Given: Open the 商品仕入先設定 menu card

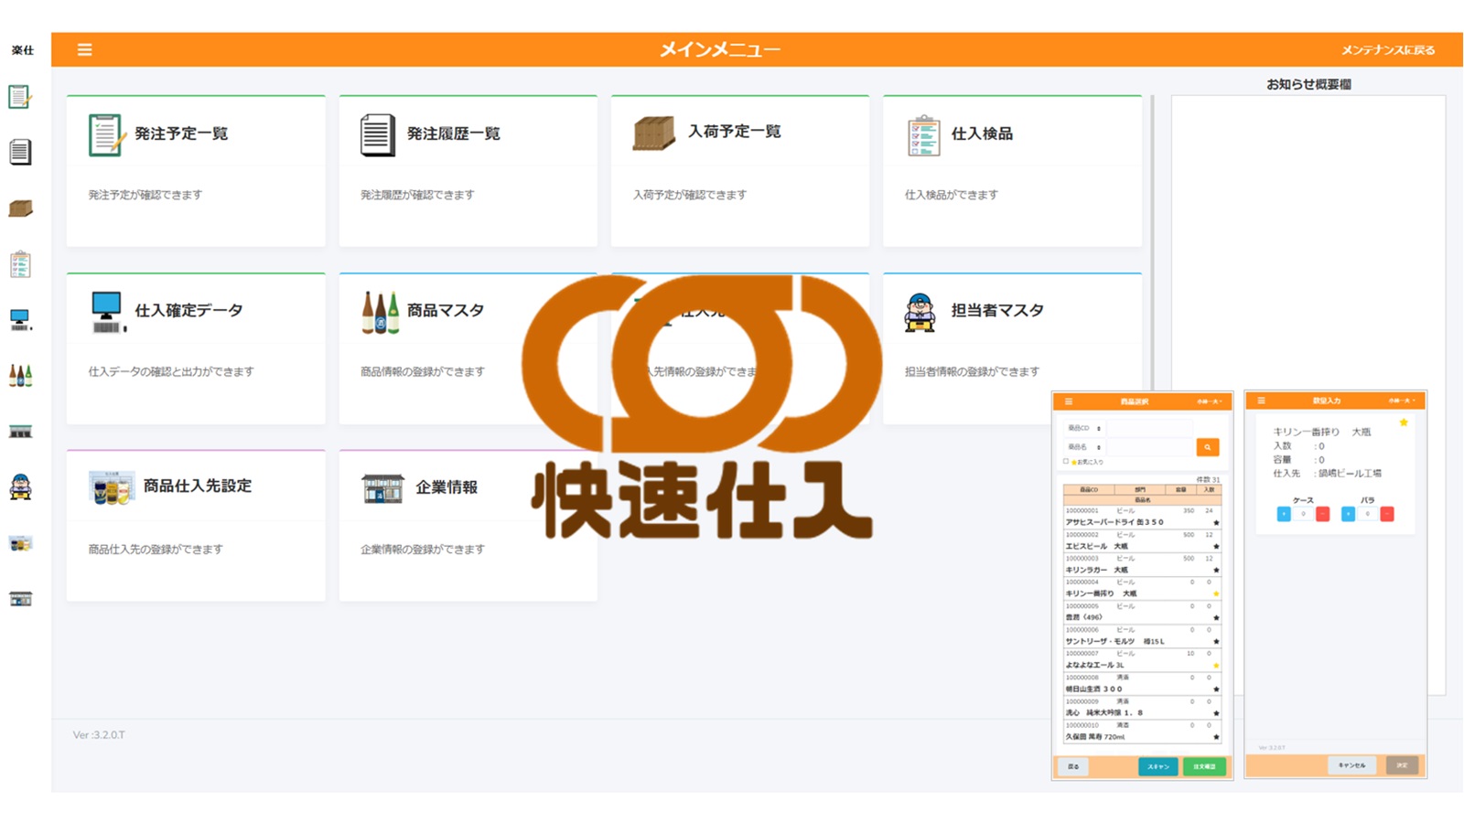Looking at the screenshot, I should coord(196,525).
